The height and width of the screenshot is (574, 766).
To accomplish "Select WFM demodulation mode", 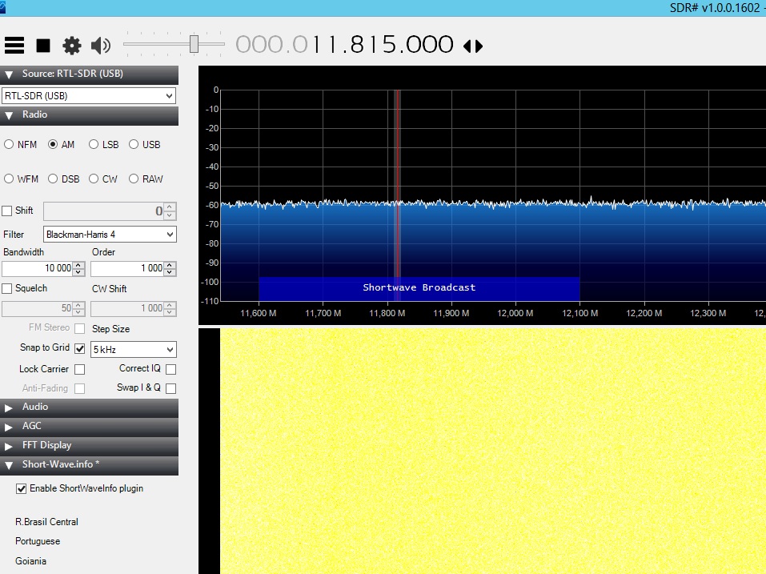I will point(21,179).
